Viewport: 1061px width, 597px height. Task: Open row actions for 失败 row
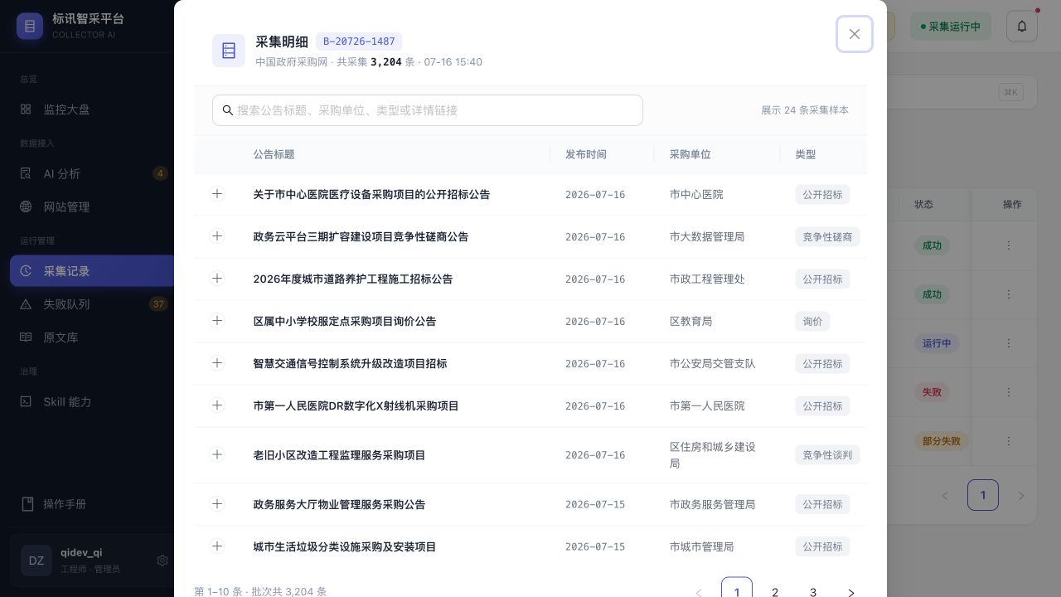[1009, 392]
